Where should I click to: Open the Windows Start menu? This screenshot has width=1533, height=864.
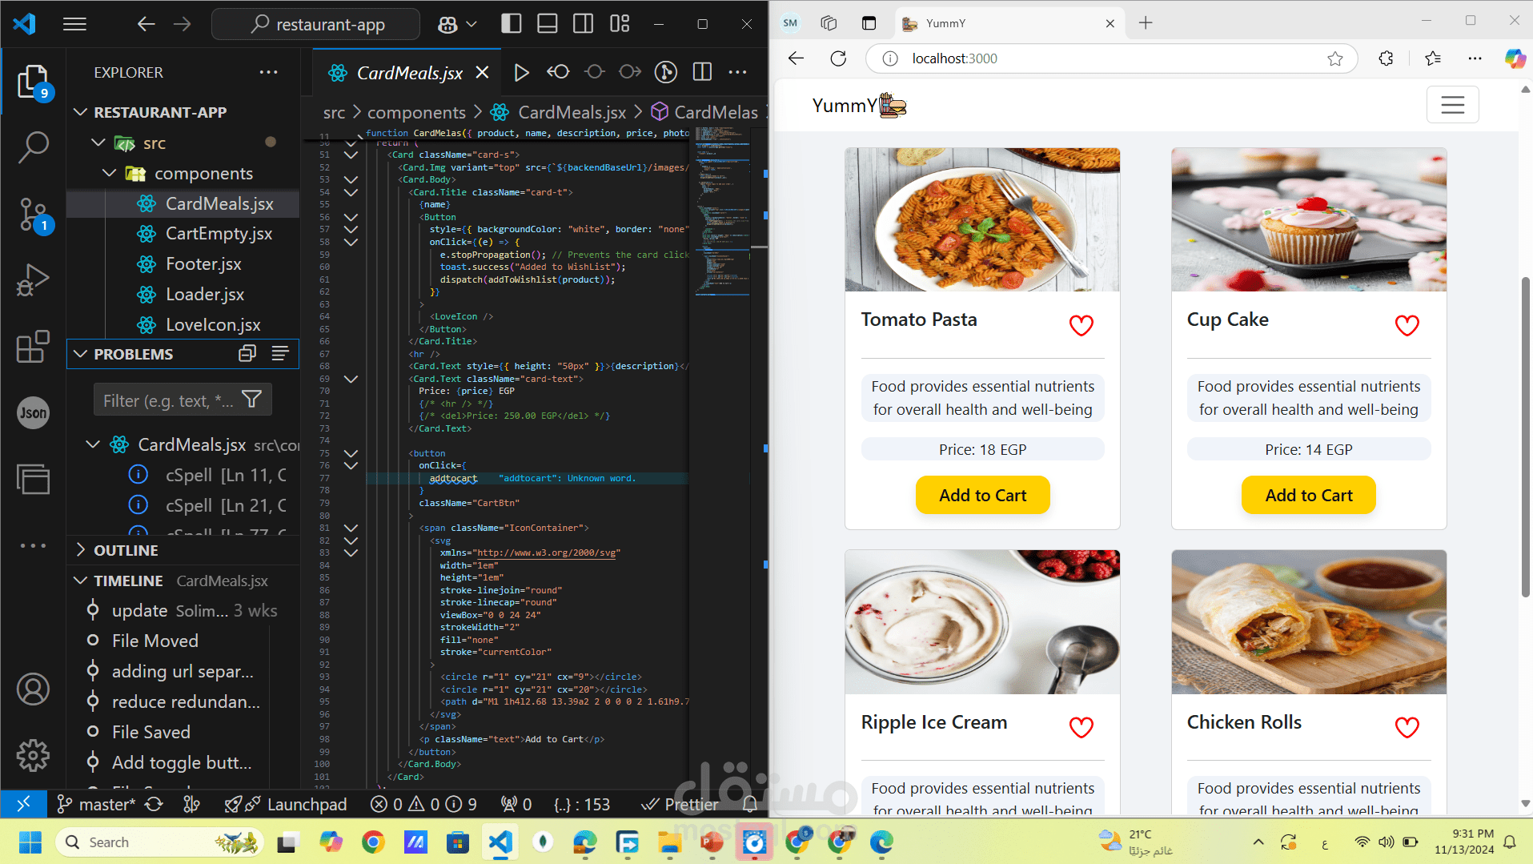click(30, 842)
